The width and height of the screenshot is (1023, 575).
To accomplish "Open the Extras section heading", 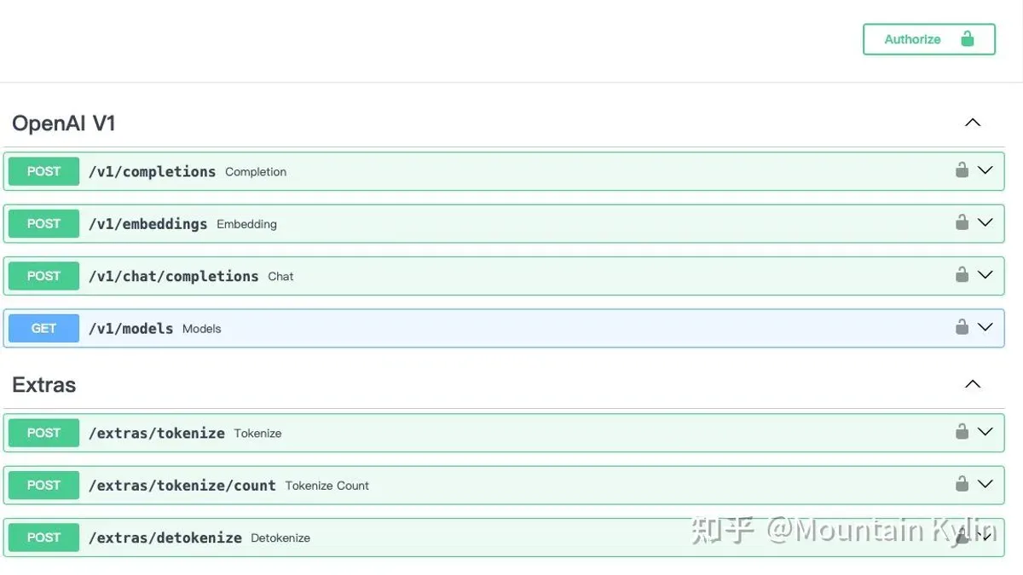I will (x=44, y=385).
